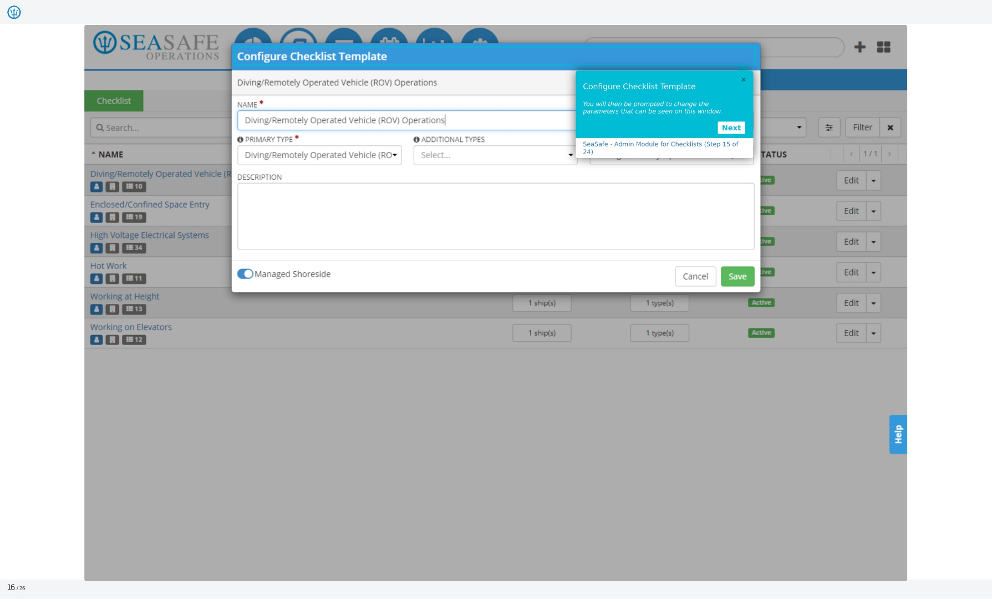Click the sliders settings icon beside Filter
This screenshot has width=992, height=599.
click(x=829, y=128)
